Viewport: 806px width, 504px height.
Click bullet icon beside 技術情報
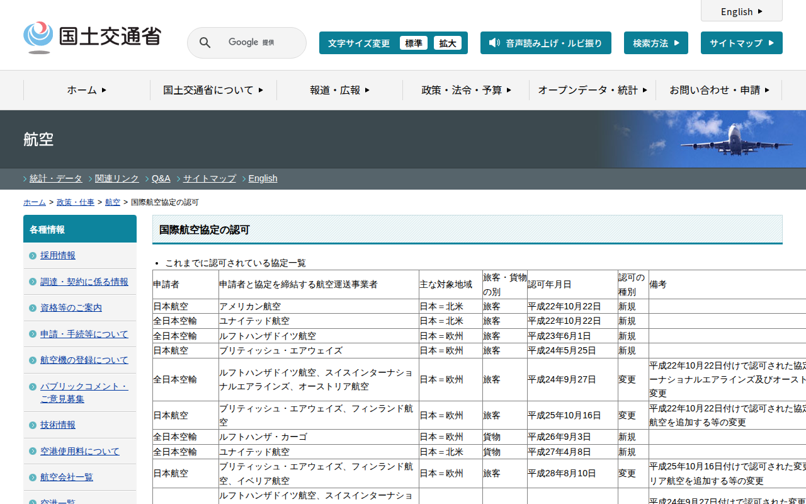[x=33, y=425]
